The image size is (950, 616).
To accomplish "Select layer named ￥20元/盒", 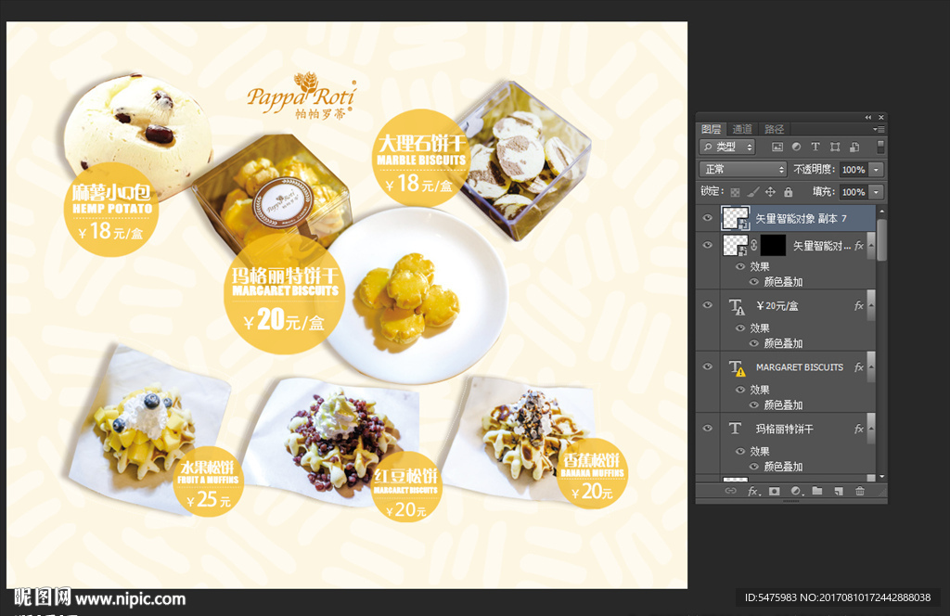I will click(x=777, y=306).
